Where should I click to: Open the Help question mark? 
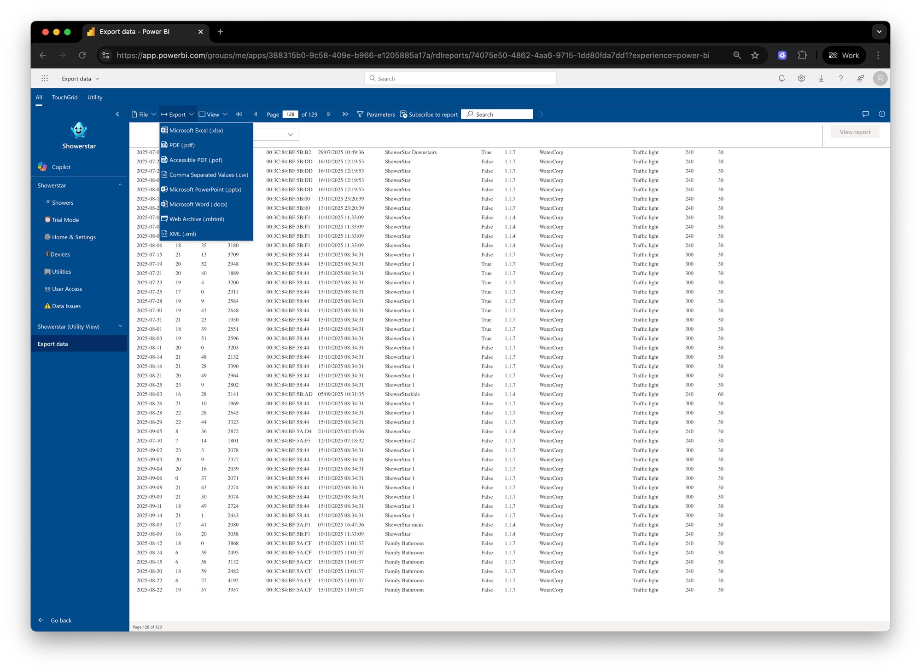point(840,79)
